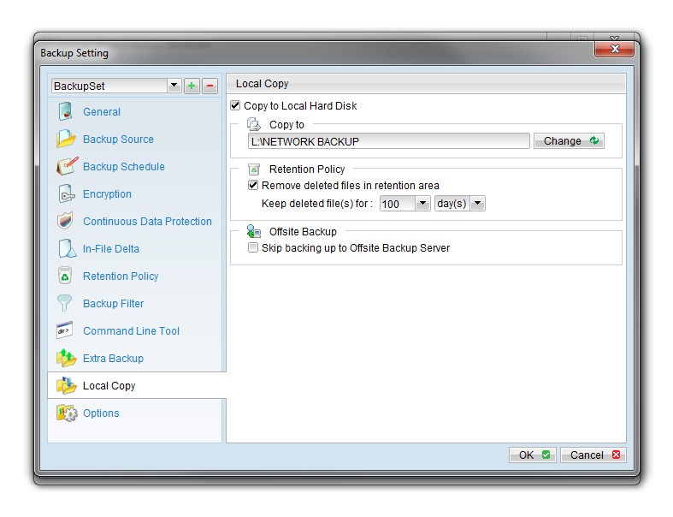Click the Command Line Tool icon
Image resolution: width=673 pixels, height=517 pixels.
[x=64, y=330]
